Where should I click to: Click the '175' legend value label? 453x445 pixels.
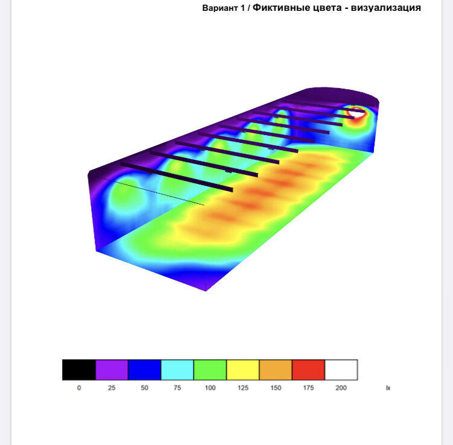click(x=309, y=388)
